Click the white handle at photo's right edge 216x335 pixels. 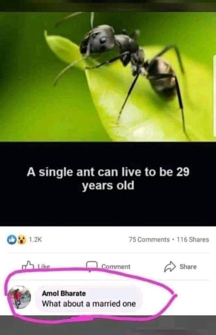[x=215, y=96]
